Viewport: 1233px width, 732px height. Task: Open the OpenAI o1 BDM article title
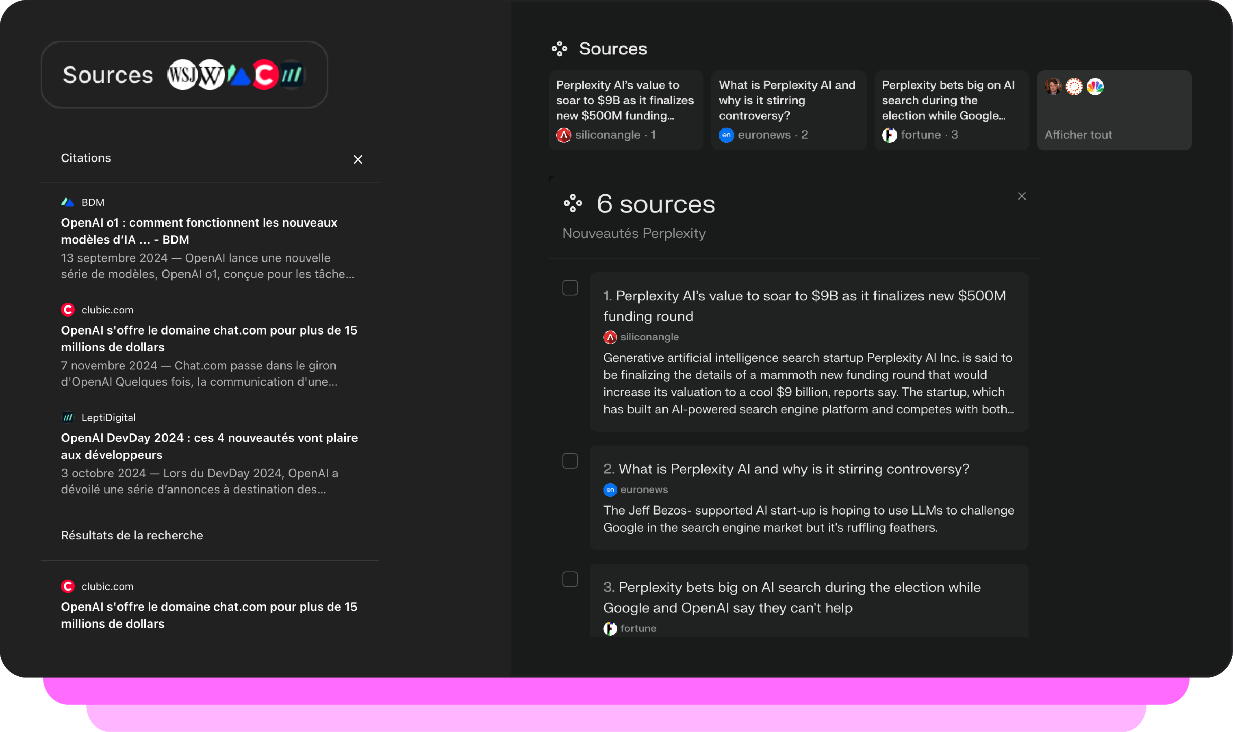[x=199, y=231]
